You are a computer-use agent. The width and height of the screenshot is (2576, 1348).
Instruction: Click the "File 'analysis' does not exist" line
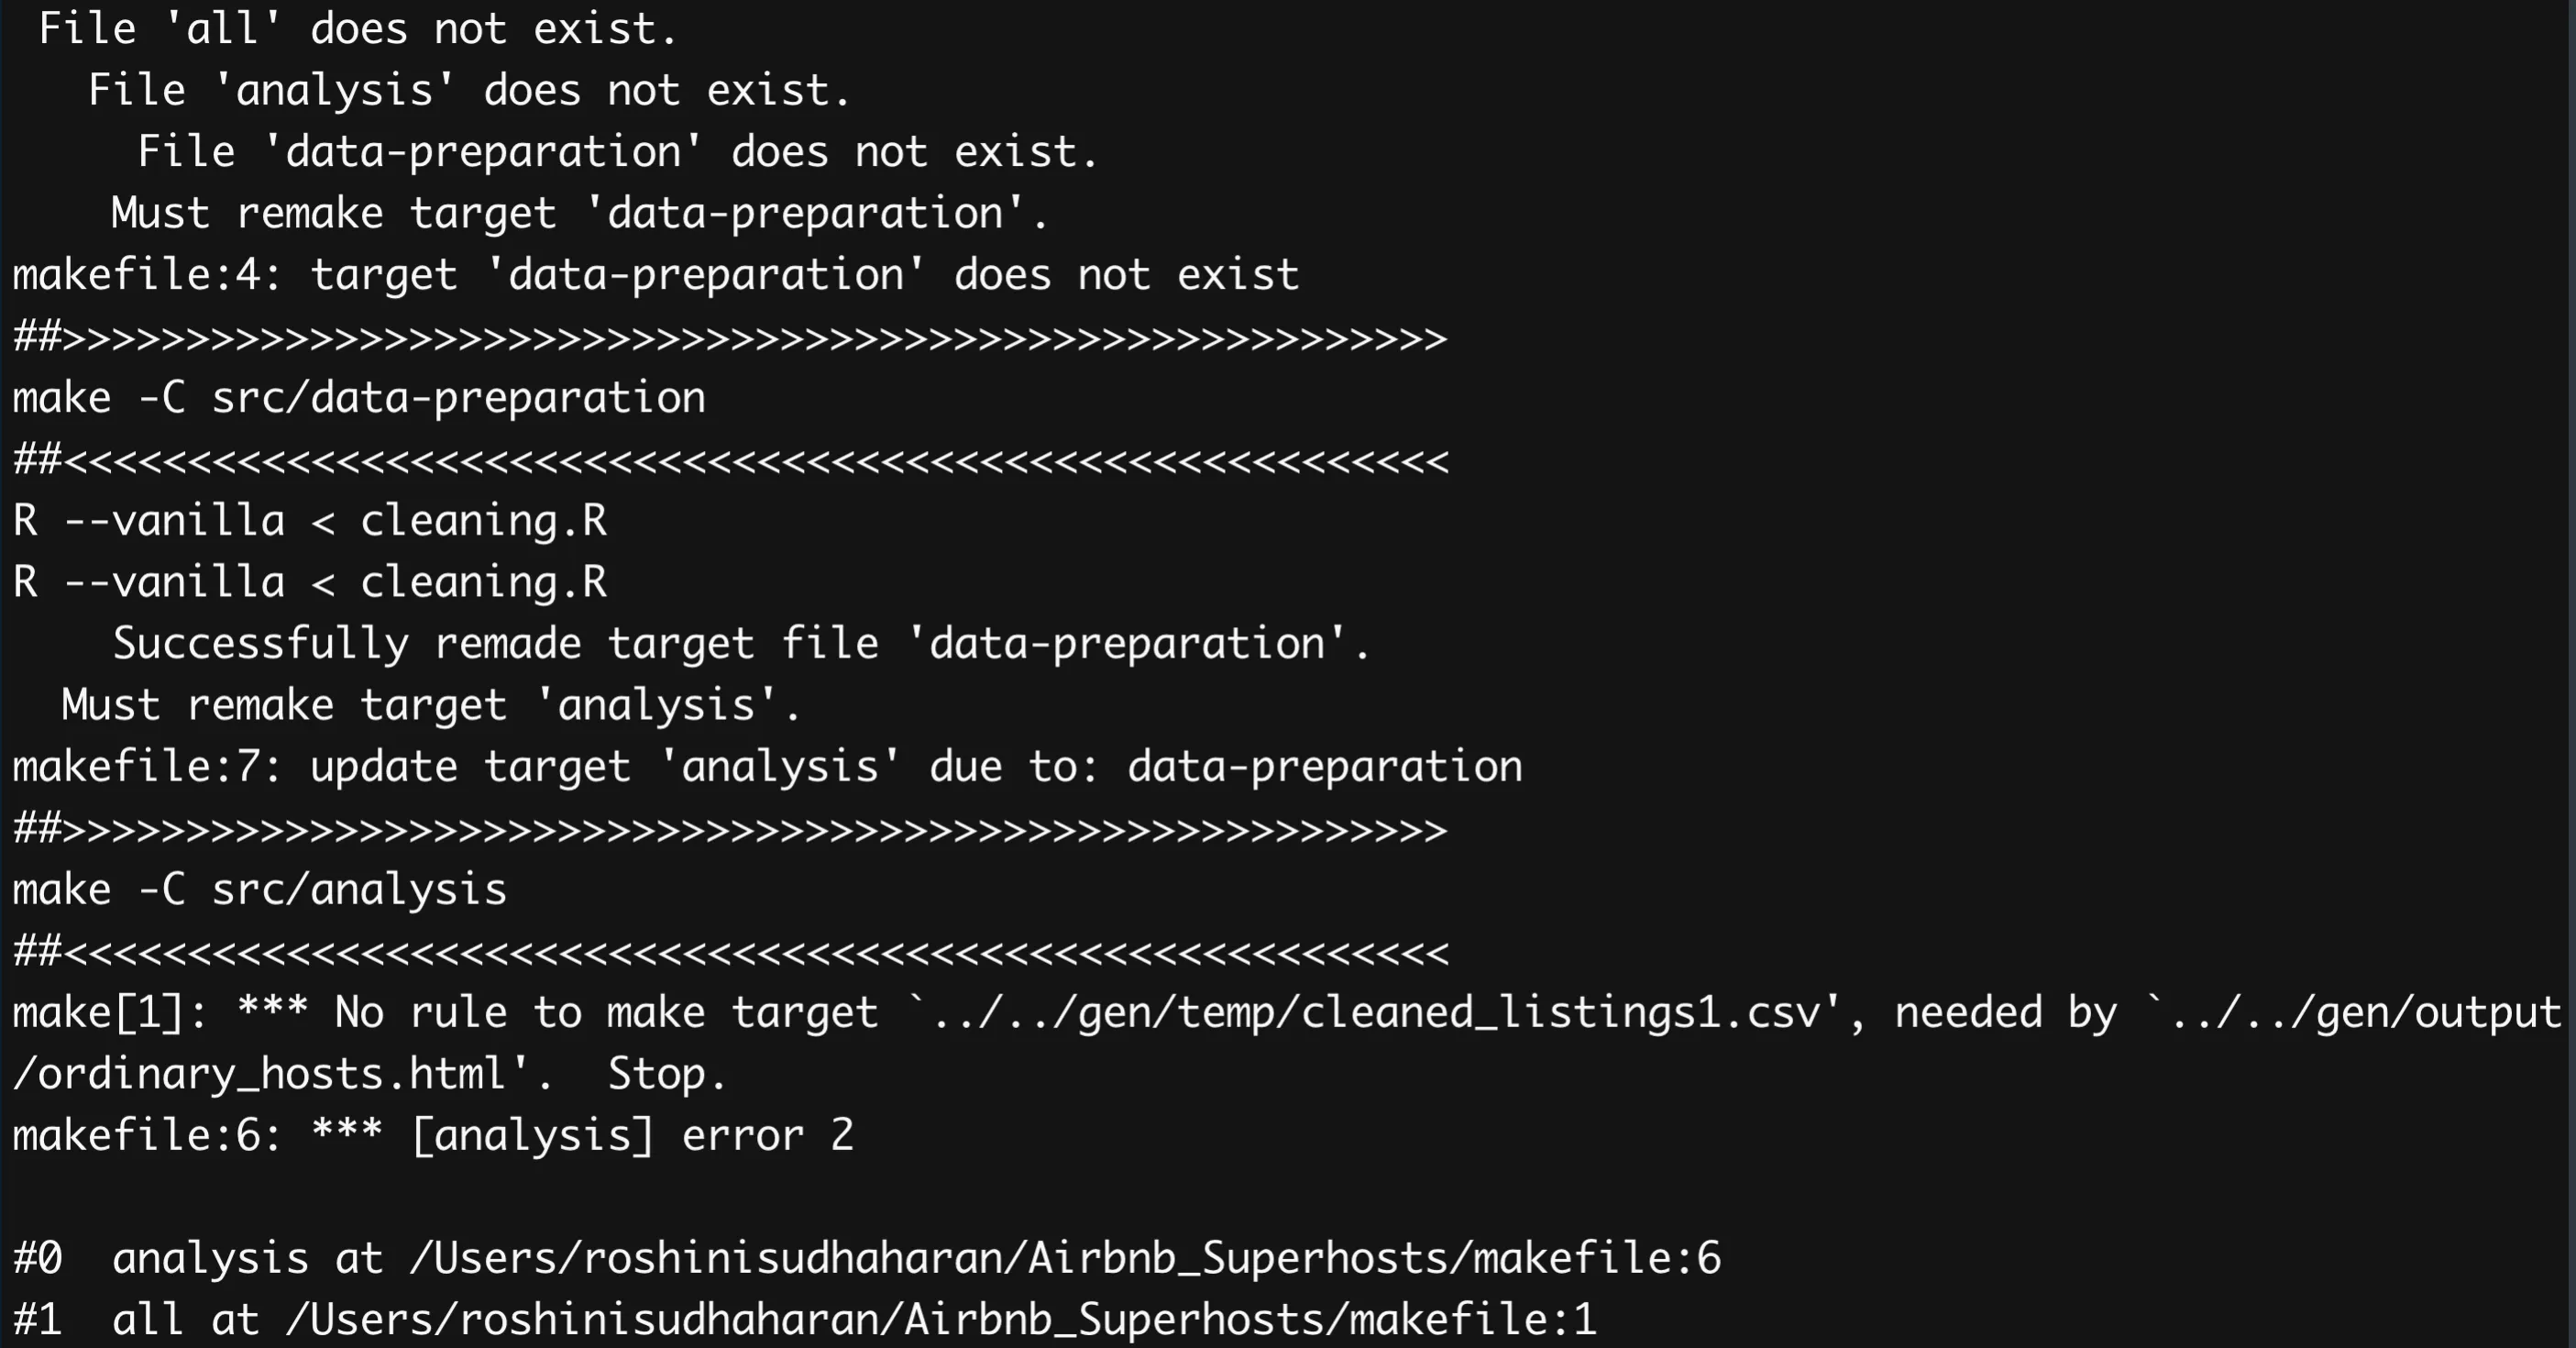coord(468,91)
